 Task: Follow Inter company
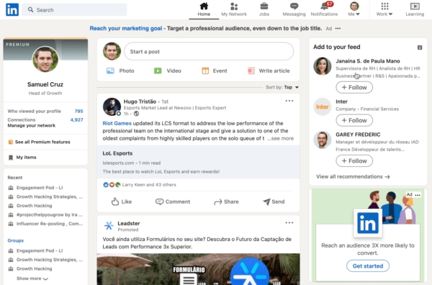[x=354, y=120]
